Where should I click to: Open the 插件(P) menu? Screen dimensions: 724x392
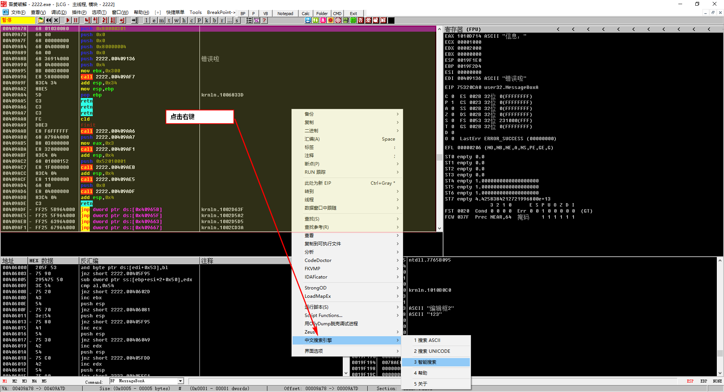(x=79, y=12)
